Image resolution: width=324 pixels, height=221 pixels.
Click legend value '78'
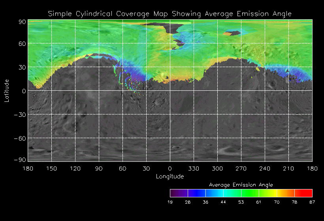[294, 202]
